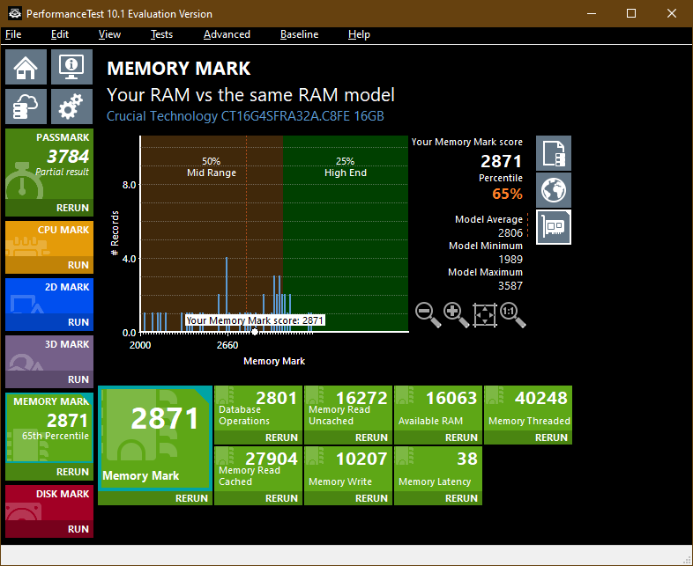Rerun the full PassMark test
Image resolution: width=693 pixels, height=566 pixels.
tap(49, 208)
